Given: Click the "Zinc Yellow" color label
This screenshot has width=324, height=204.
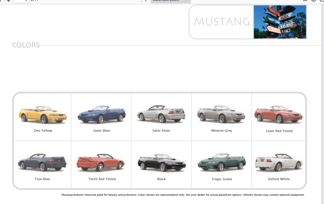Looking at the screenshot, I should (x=43, y=131).
